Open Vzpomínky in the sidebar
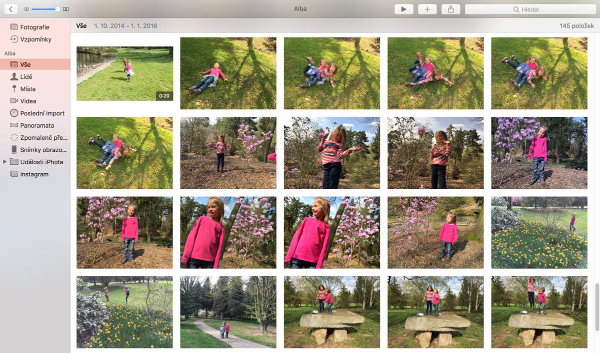The width and height of the screenshot is (600, 353). [35, 39]
